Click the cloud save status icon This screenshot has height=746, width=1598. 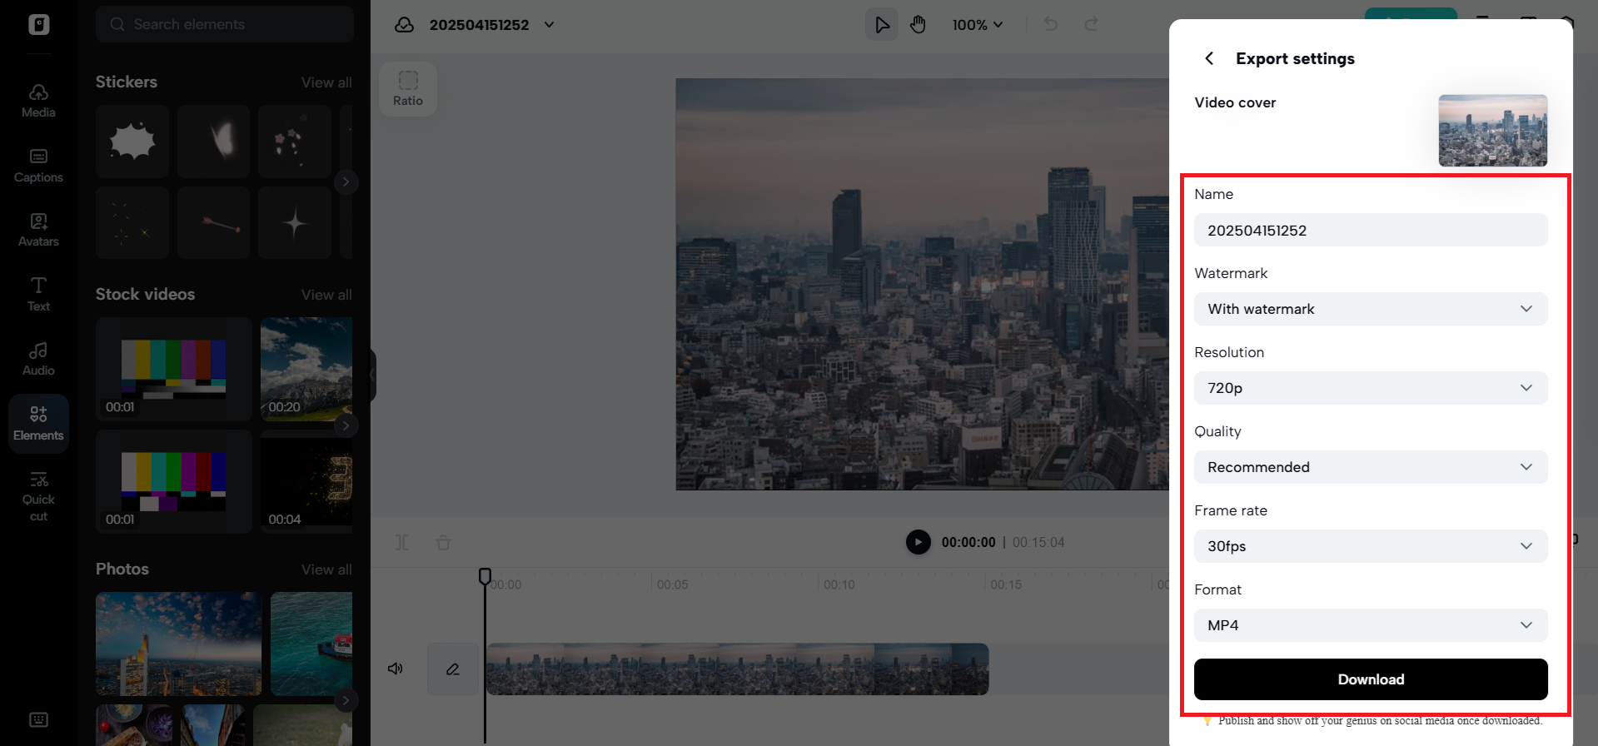click(404, 25)
